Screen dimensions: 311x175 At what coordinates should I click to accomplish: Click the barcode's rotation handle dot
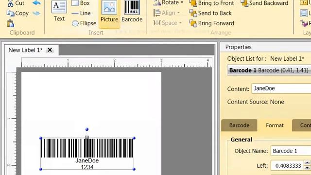tap(87, 129)
